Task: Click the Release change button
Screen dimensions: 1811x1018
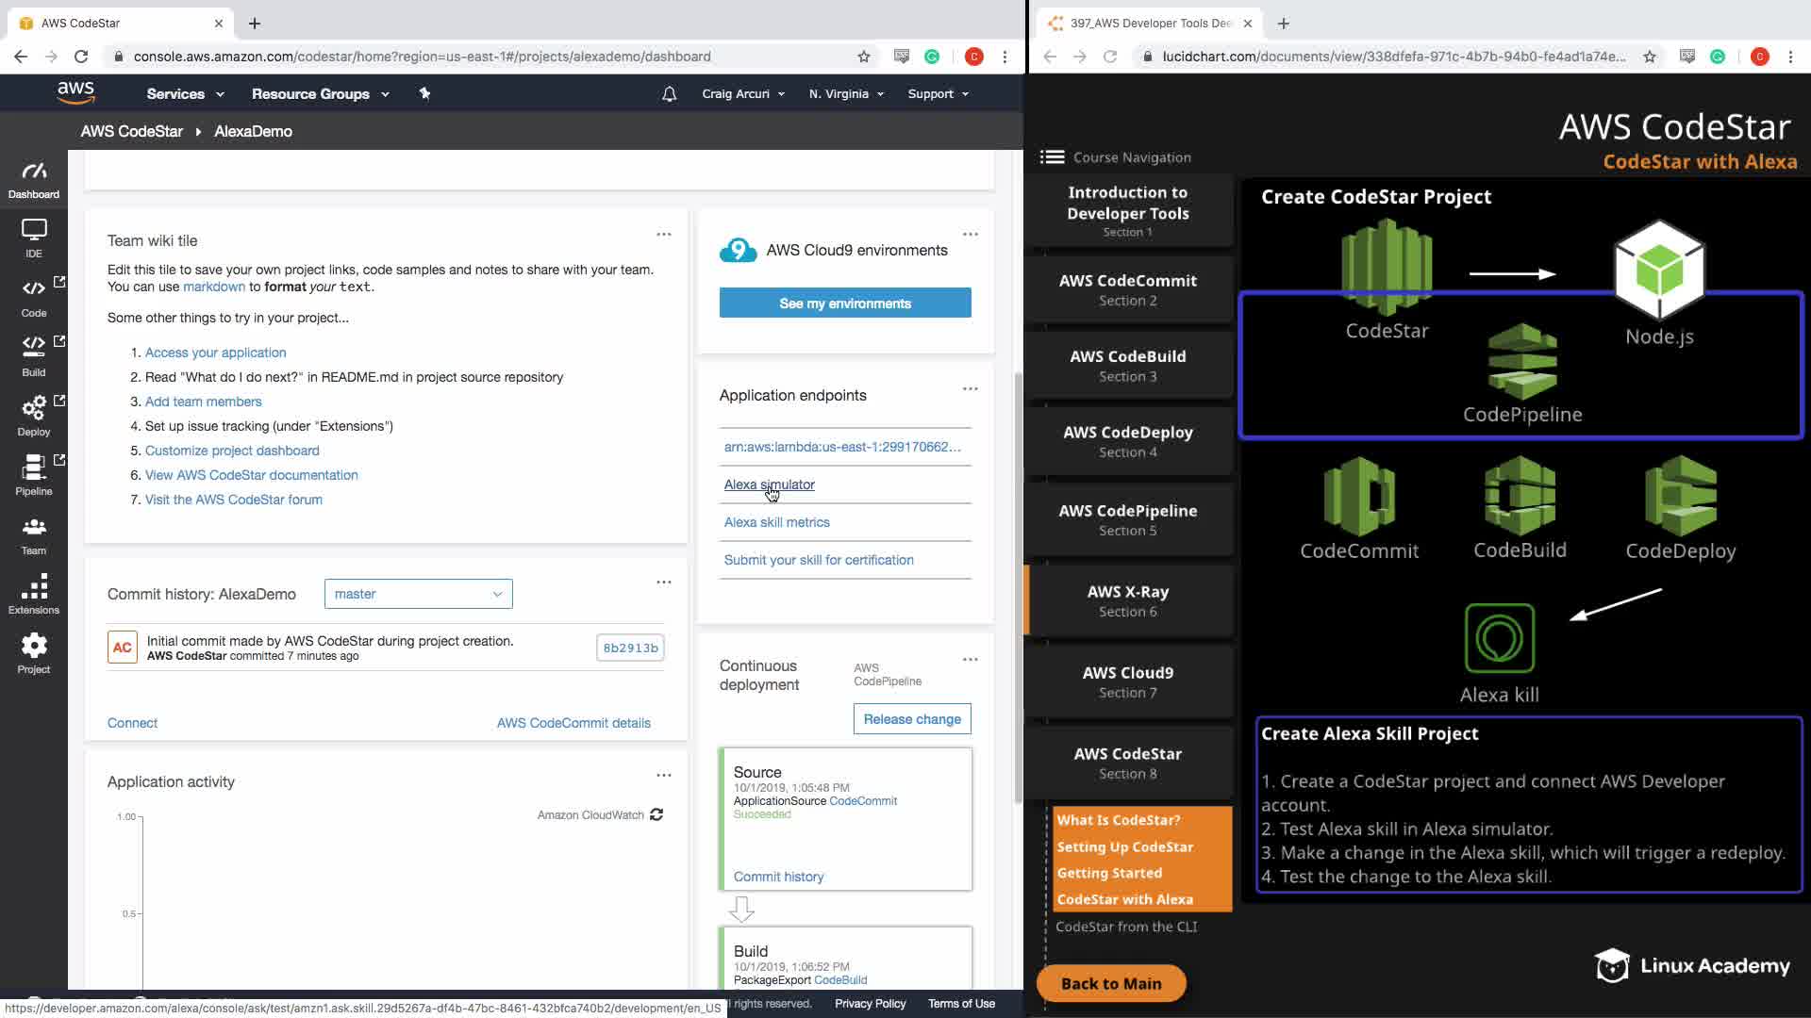Action: tap(911, 719)
